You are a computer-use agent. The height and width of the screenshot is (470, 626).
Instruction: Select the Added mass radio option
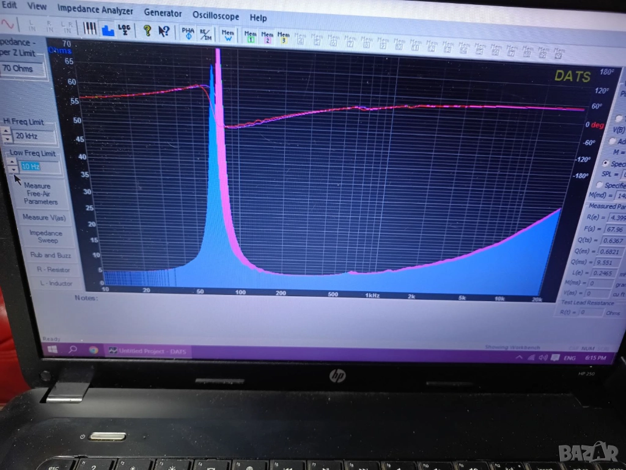pyautogui.click(x=612, y=141)
